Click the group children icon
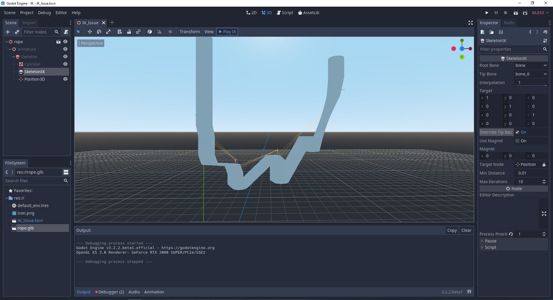The image size is (553, 300). point(138,32)
